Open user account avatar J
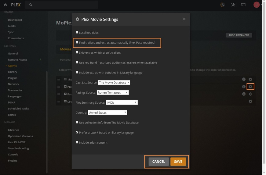 256,5
